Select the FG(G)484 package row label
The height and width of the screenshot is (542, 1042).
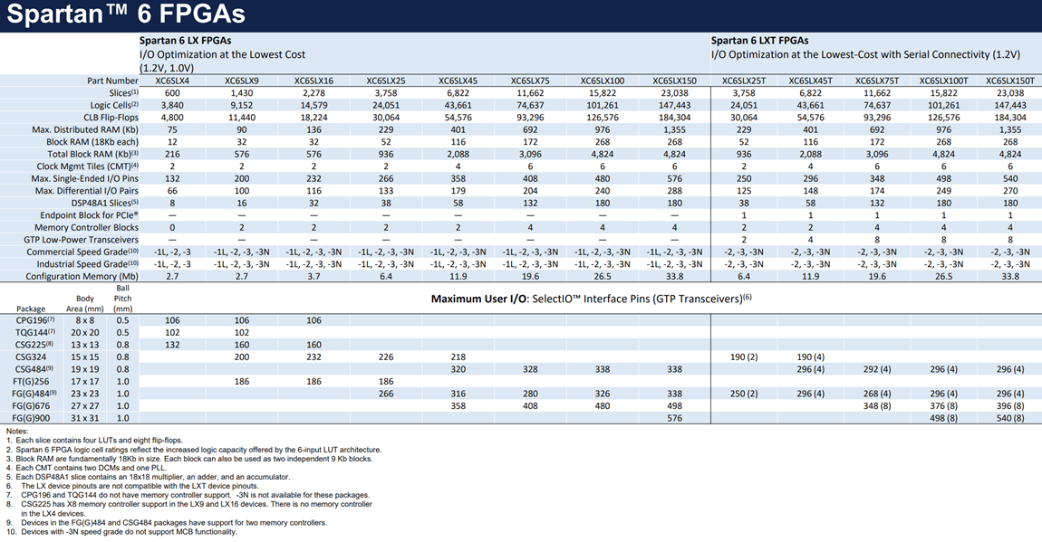click(33, 395)
